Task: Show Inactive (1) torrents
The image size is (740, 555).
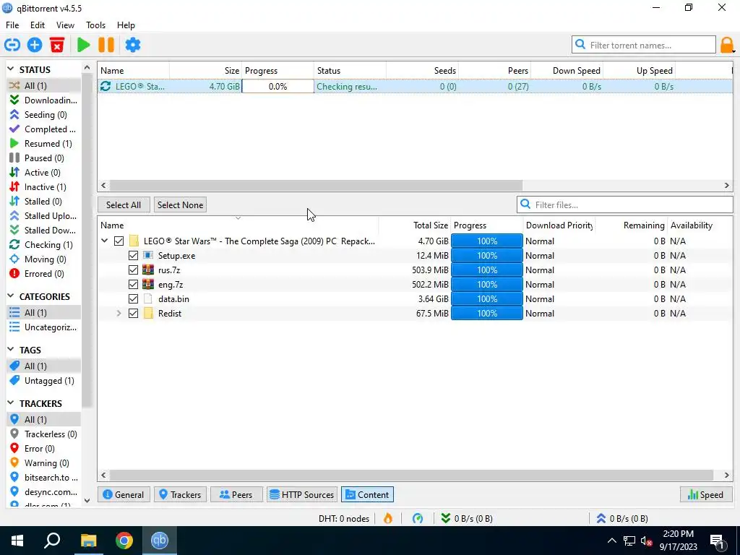Action: [43, 187]
